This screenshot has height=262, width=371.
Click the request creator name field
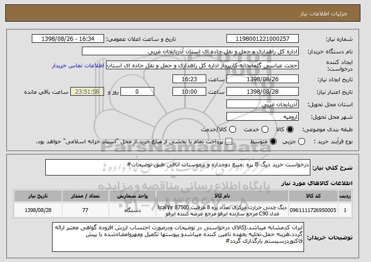click(202, 65)
